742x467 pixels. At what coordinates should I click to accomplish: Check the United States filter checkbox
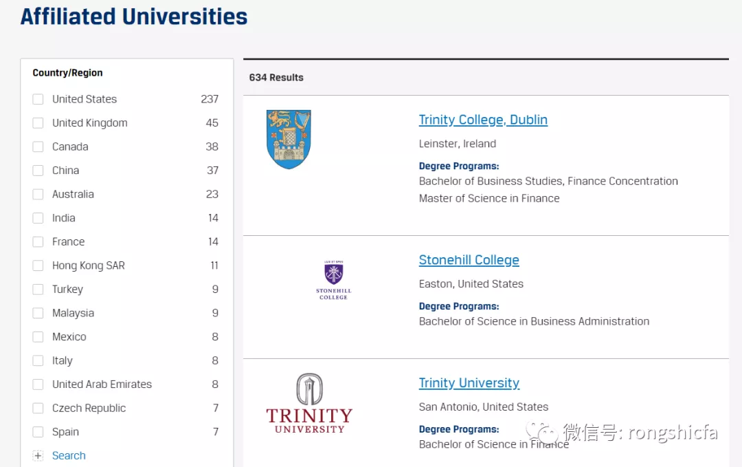(x=38, y=99)
